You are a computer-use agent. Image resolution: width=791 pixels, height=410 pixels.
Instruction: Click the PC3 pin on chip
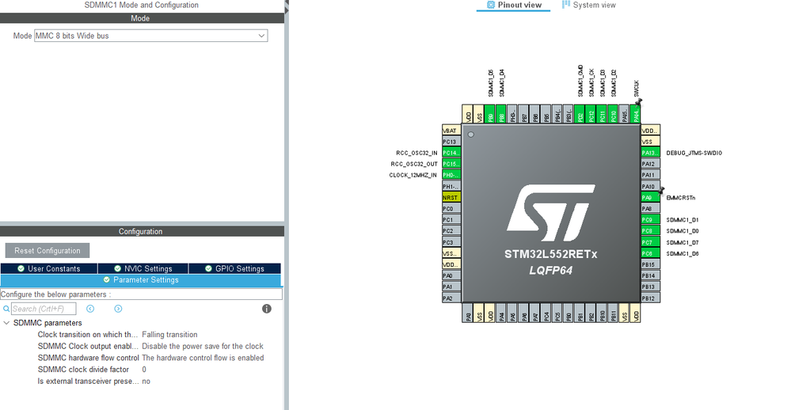click(451, 242)
